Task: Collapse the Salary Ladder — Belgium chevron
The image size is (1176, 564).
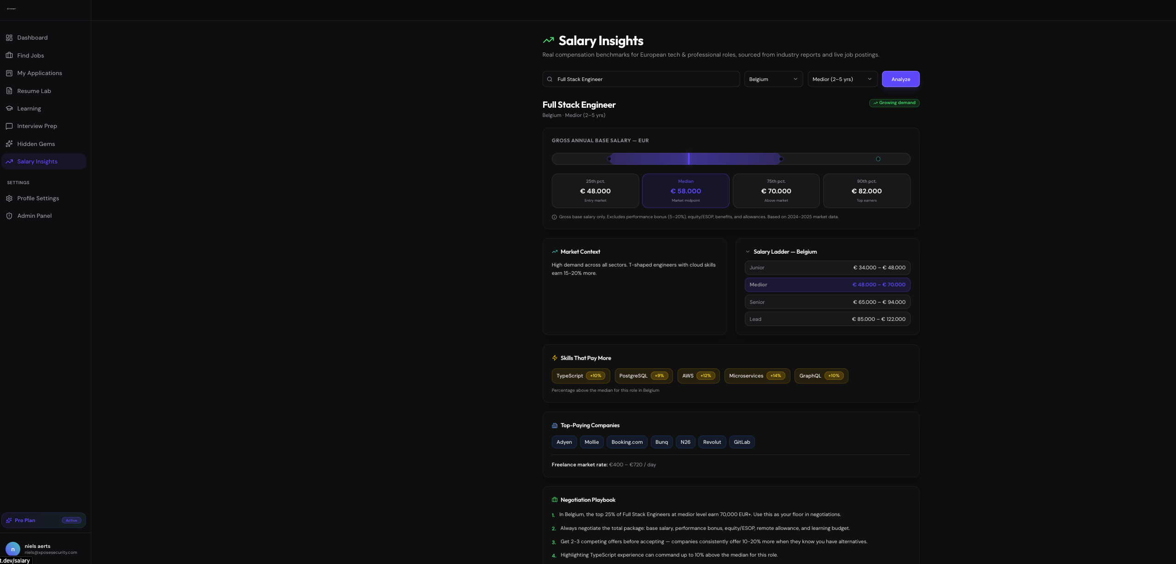Action: click(x=748, y=252)
